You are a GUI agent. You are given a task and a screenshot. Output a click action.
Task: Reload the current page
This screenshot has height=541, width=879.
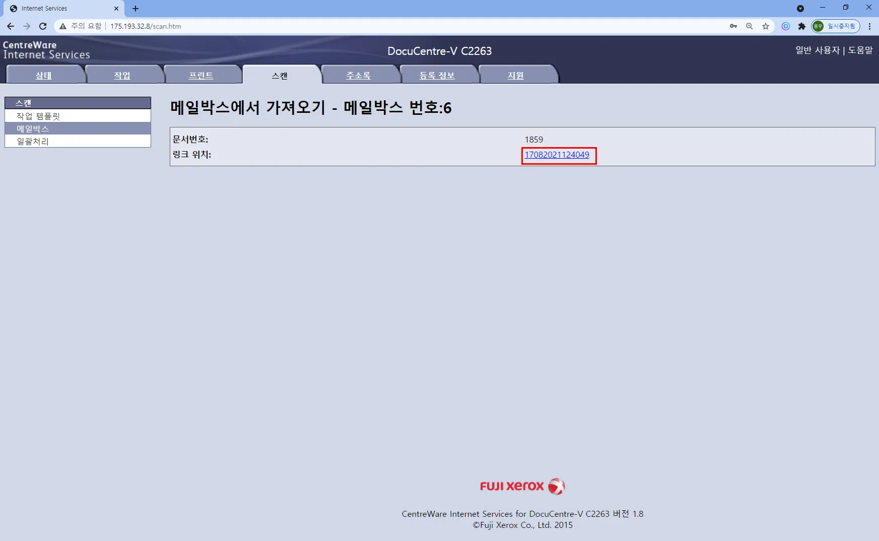pos(43,26)
